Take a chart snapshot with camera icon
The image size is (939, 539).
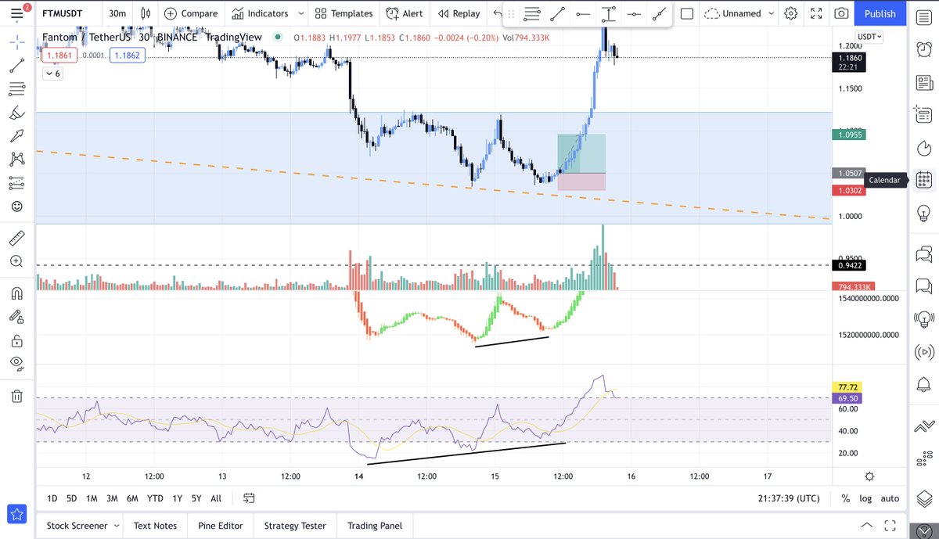841,13
